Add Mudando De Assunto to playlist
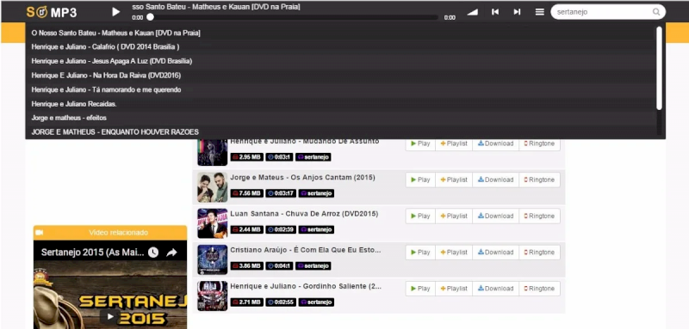The width and height of the screenshot is (689, 329). tap(454, 143)
